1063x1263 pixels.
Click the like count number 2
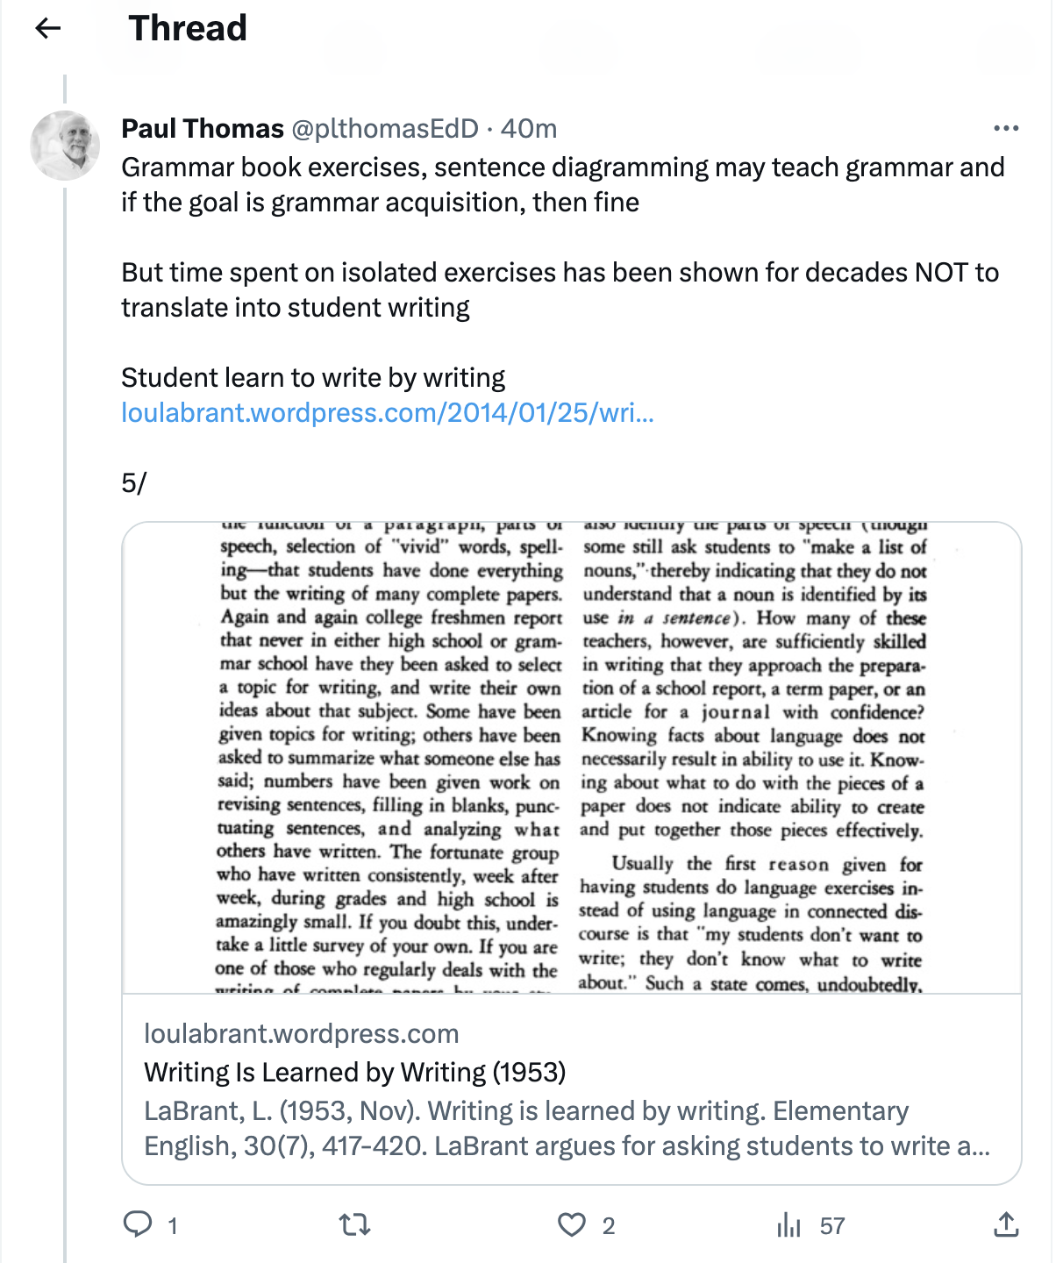(609, 1225)
